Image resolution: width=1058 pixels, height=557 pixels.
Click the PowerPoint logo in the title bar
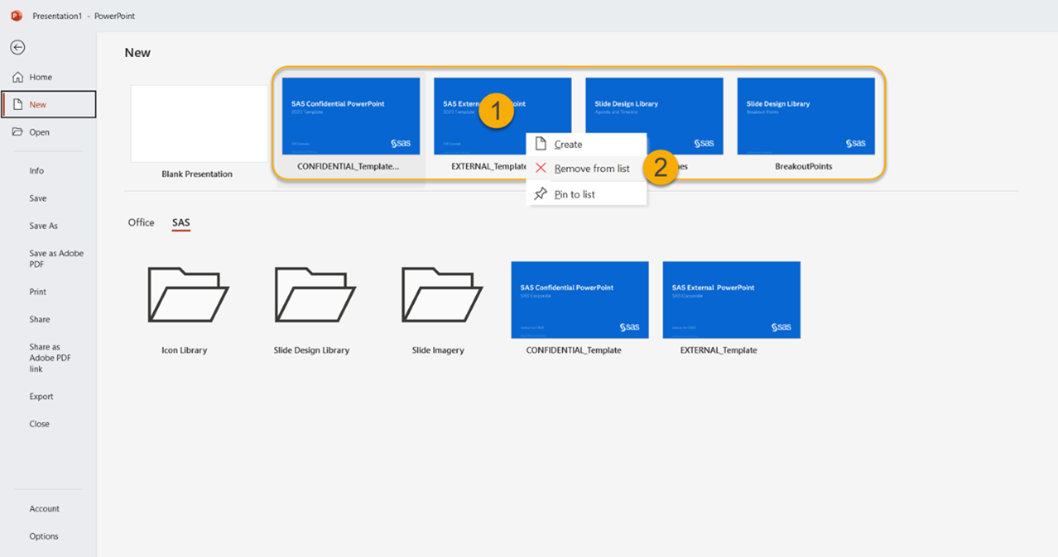[17, 16]
